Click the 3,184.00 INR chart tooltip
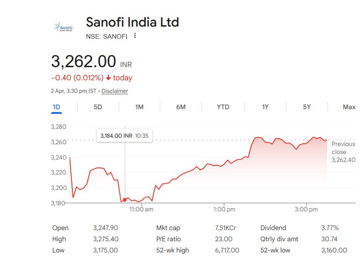 tap(124, 136)
